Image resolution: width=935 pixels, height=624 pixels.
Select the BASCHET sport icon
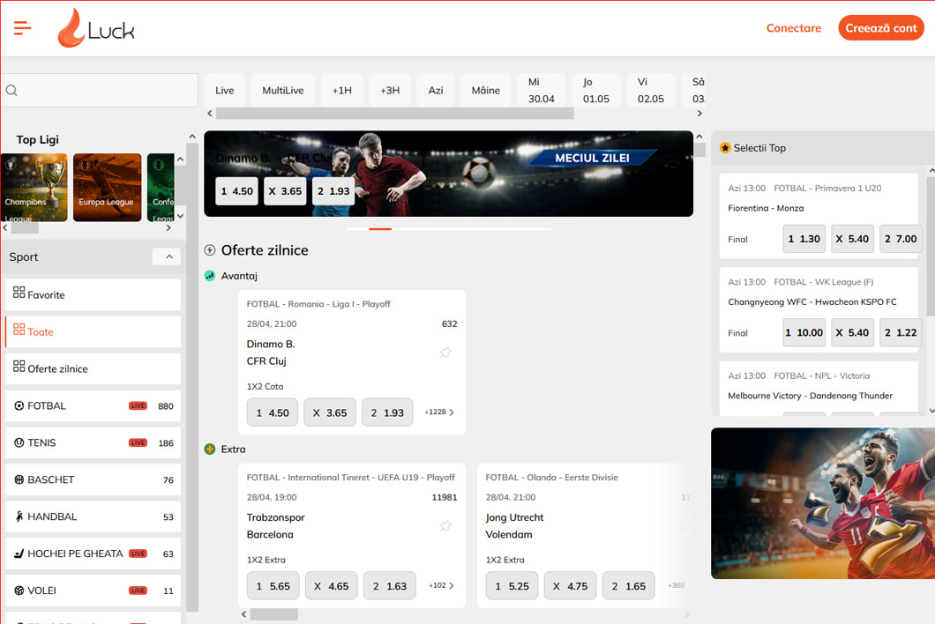click(19, 480)
